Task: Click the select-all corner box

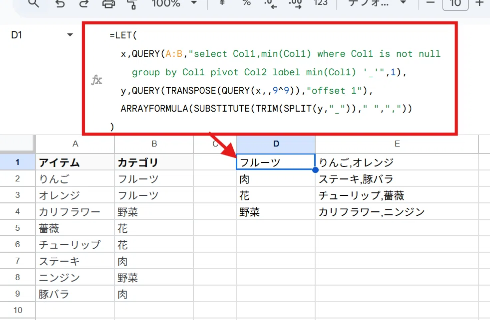Action: (x=17, y=144)
